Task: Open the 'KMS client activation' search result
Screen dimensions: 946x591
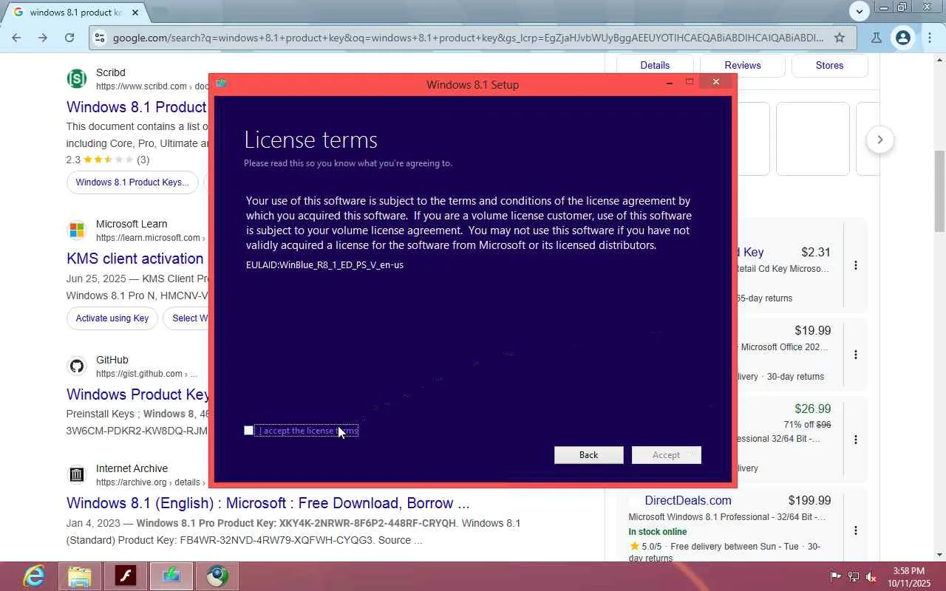Action: click(x=135, y=259)
